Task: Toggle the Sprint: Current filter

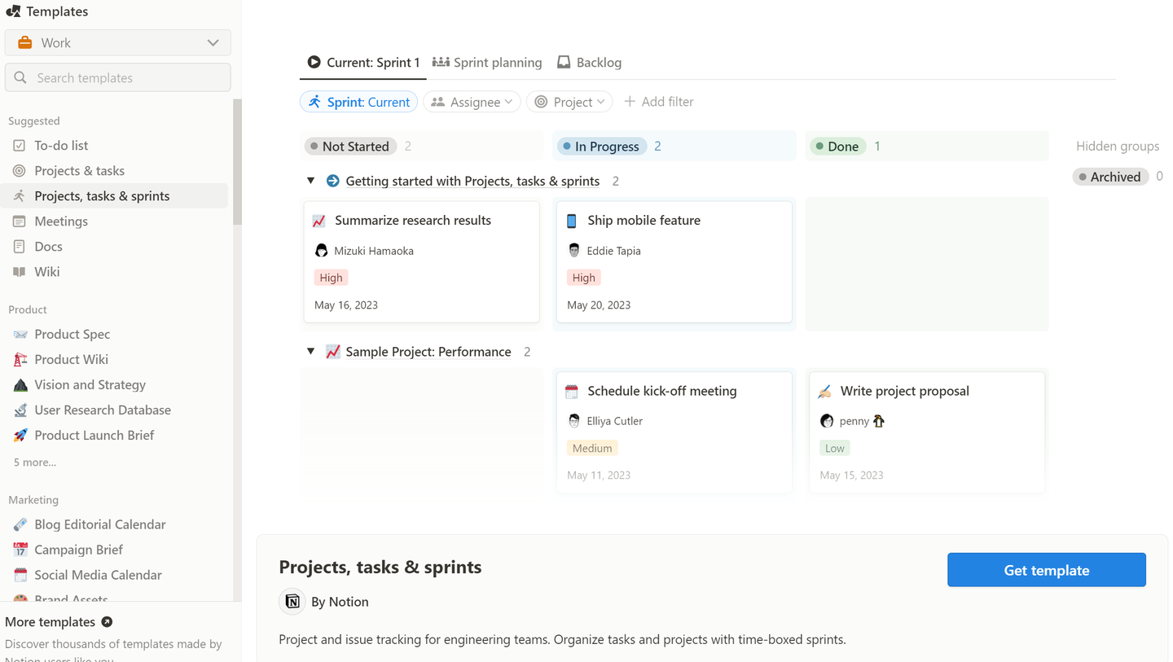Action: pos(359,102)
